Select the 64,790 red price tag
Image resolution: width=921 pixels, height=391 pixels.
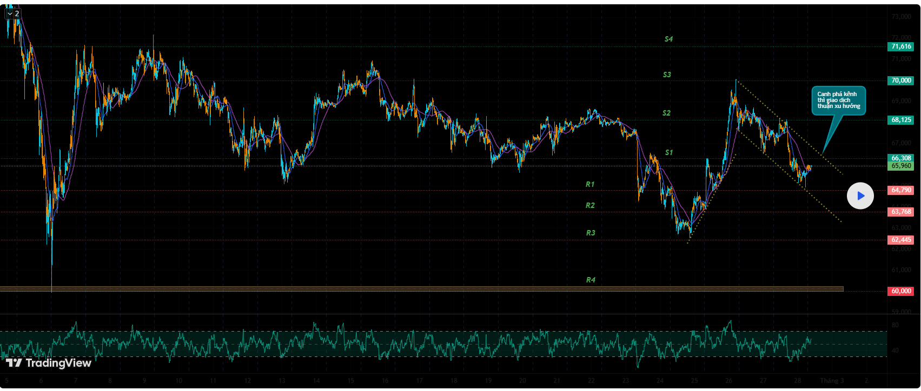(900, 190)
